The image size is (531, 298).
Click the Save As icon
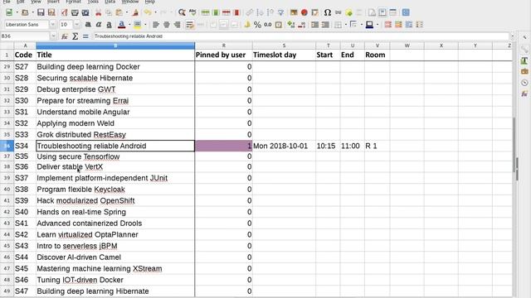pyautogui.click(x=51, y=12)
